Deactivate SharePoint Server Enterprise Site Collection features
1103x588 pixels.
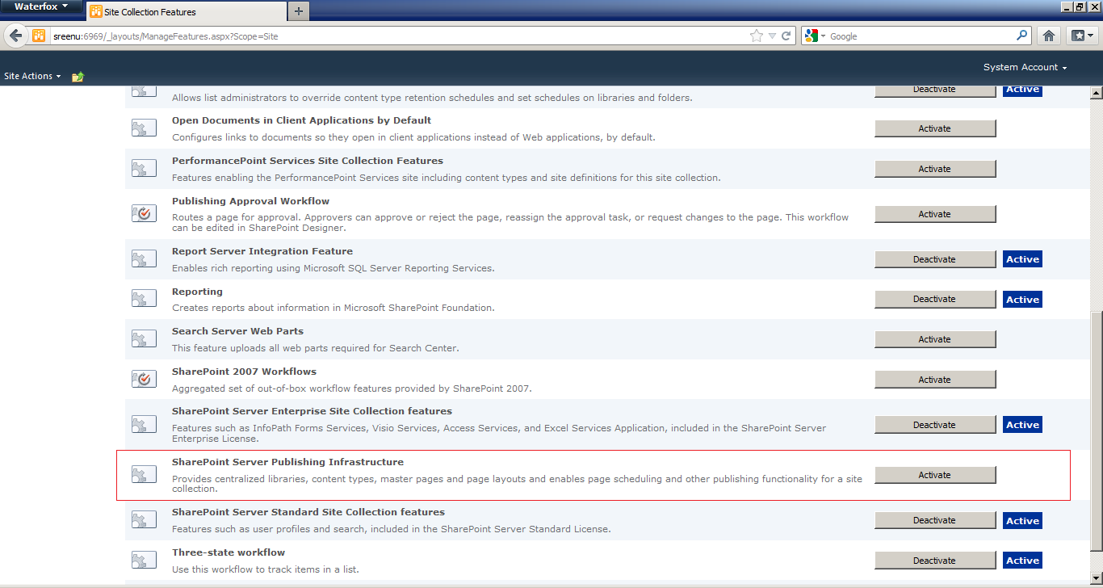pos(935,425)
